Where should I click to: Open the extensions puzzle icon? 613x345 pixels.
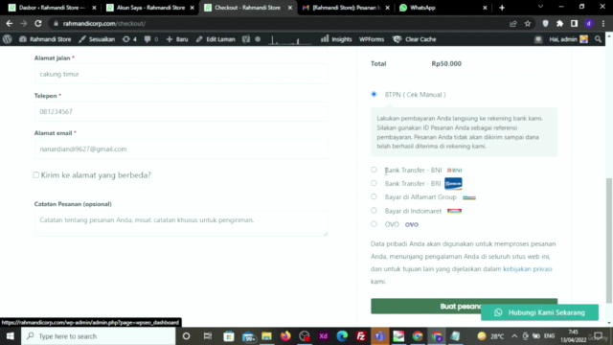click(559, 23)
